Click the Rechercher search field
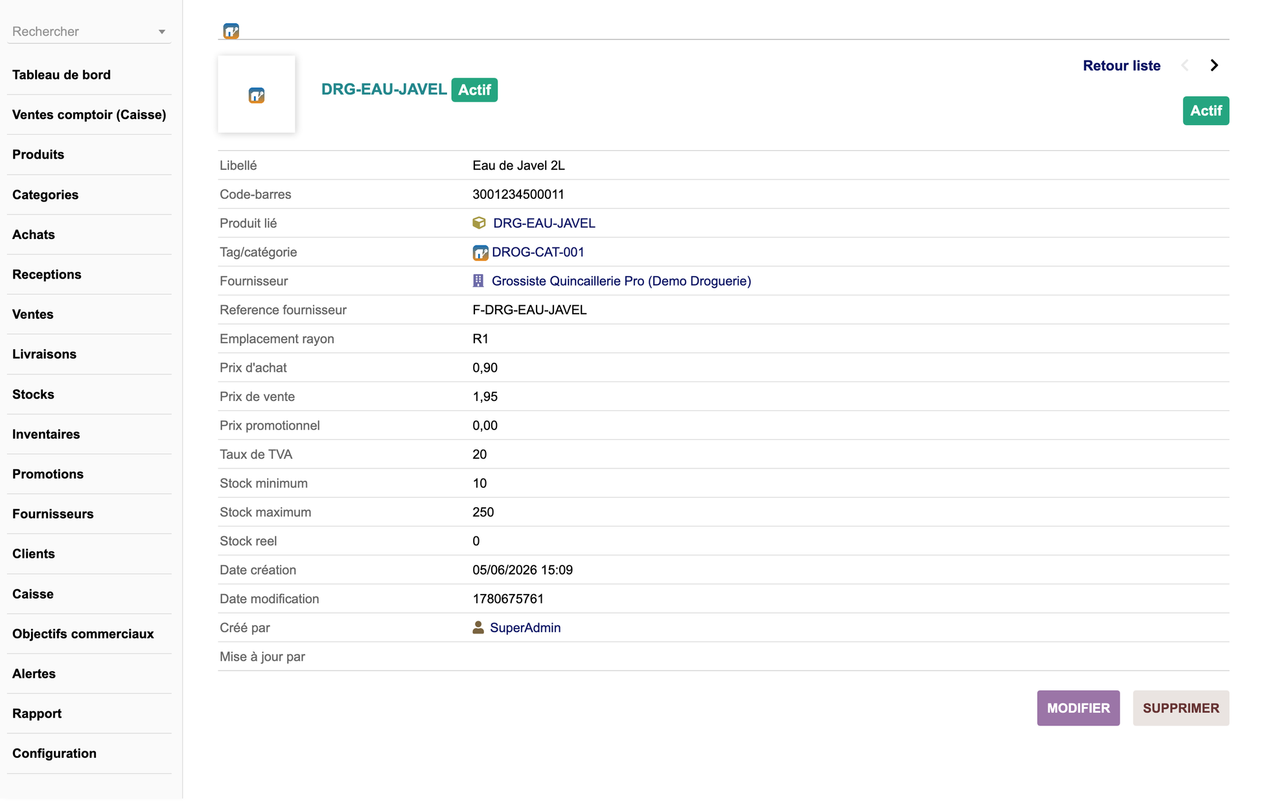Screen dimensions: 1261x802 (x=89, y=31)
